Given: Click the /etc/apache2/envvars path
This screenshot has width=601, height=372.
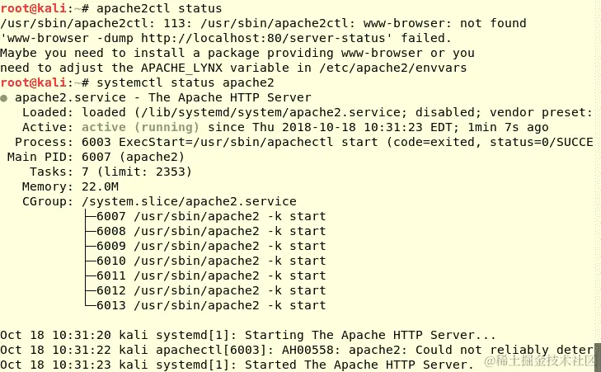Looking at the screenshot, I should point(393,68).
